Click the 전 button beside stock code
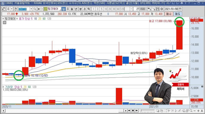Viewport: 205px width, 114px height. [15, 9]
